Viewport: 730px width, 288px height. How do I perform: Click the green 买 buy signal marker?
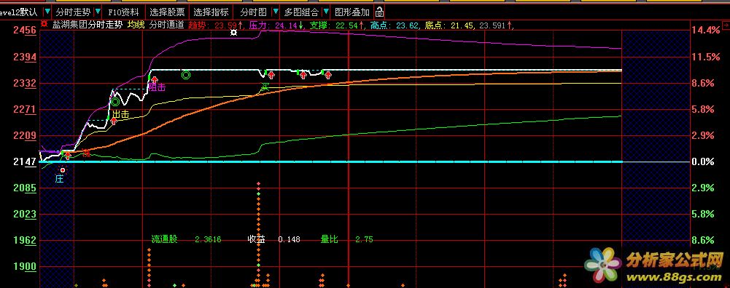(265, 87)
